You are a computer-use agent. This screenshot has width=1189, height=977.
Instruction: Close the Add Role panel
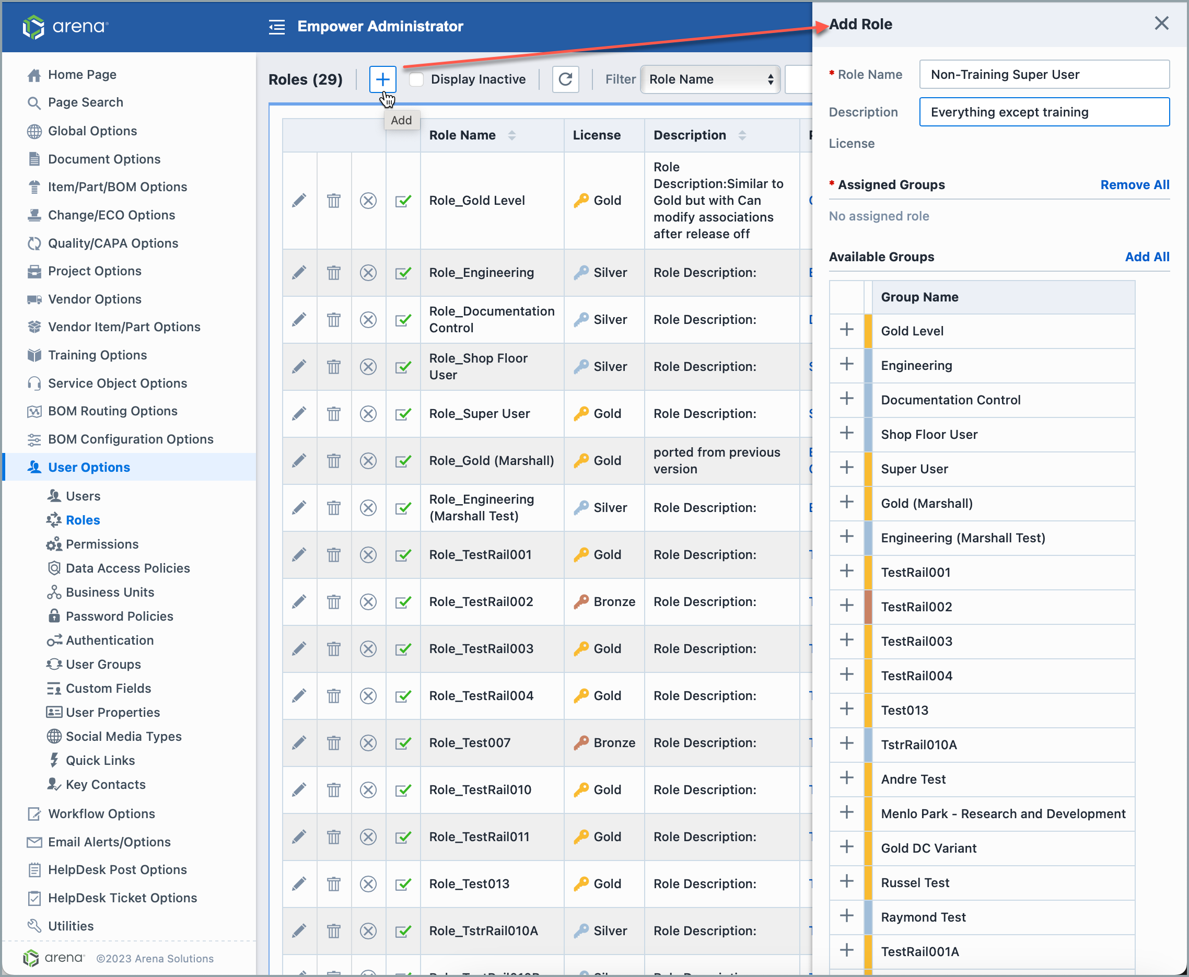tap(1161, 24)
